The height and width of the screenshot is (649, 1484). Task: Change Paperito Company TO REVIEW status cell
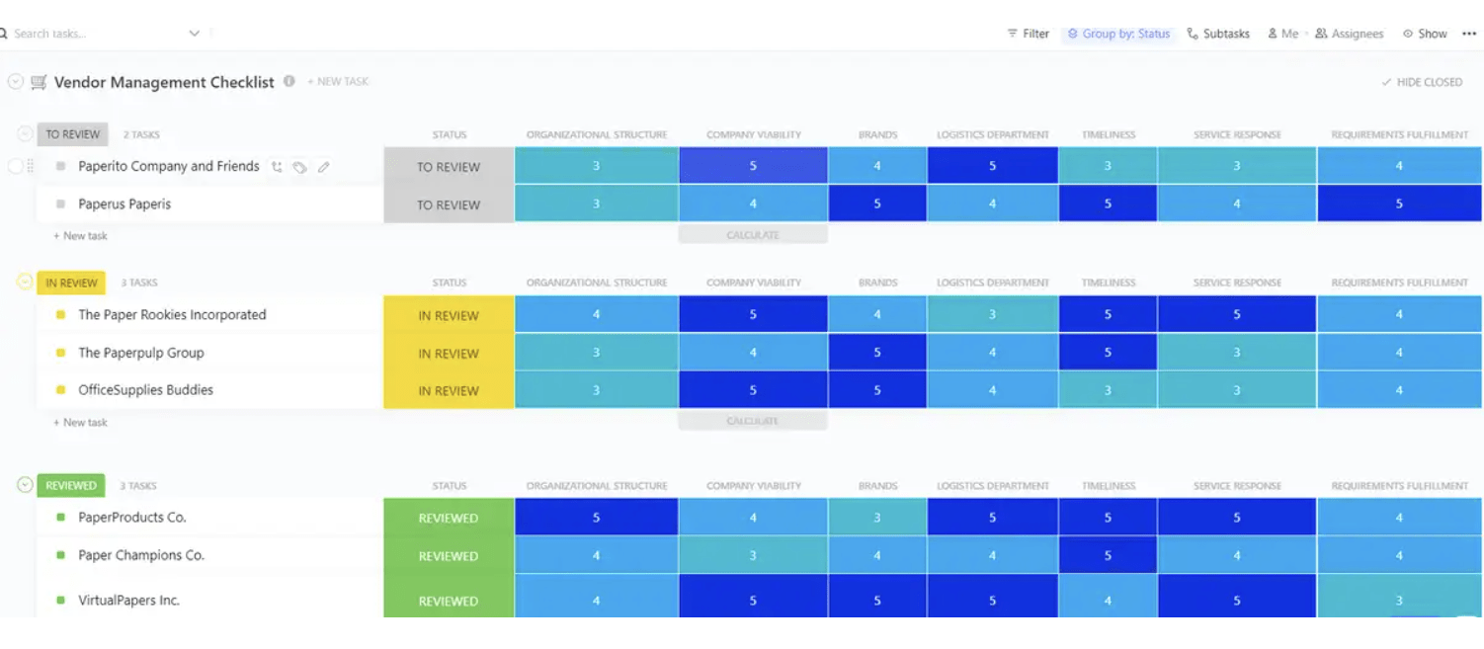click(x=449, y=166)
